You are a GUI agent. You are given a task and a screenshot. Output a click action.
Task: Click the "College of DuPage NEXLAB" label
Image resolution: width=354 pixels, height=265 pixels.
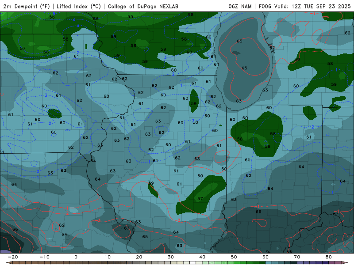coord(143,6)
